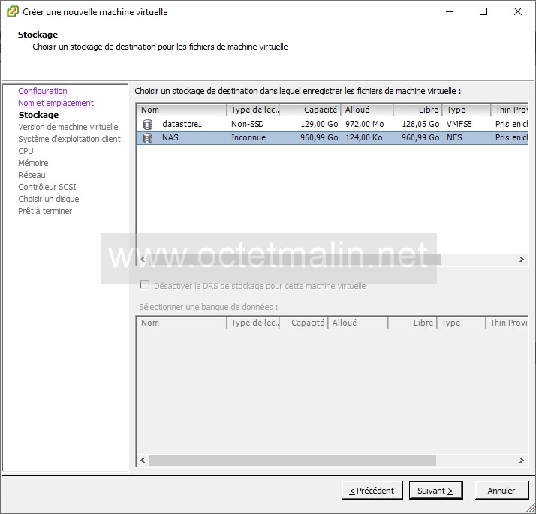The width and height of the screenshot is (536, 514).
Task: Select the Stockage step in sidebar
Action: point(38,115)
